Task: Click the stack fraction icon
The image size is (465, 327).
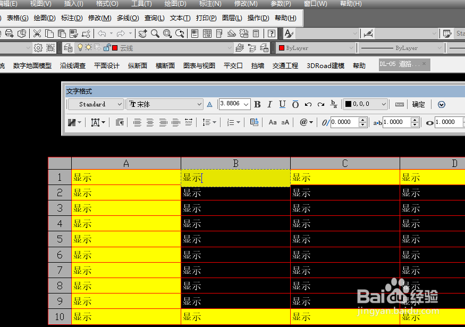Action: coord(334,104)
